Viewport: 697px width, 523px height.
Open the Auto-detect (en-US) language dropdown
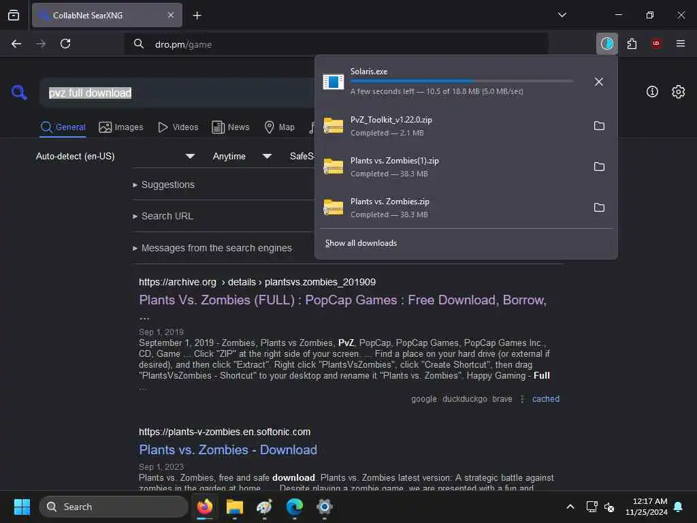pyautogui.click(x=115, y=156)
